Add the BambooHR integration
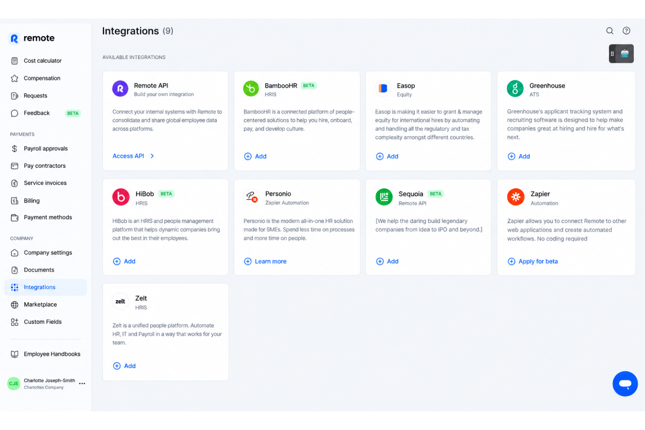This screenshot has width=645, height=430. (x=255, y=156)
